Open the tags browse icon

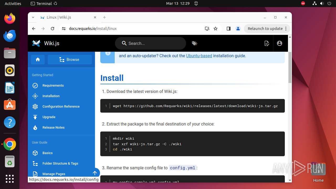point(195,43)
